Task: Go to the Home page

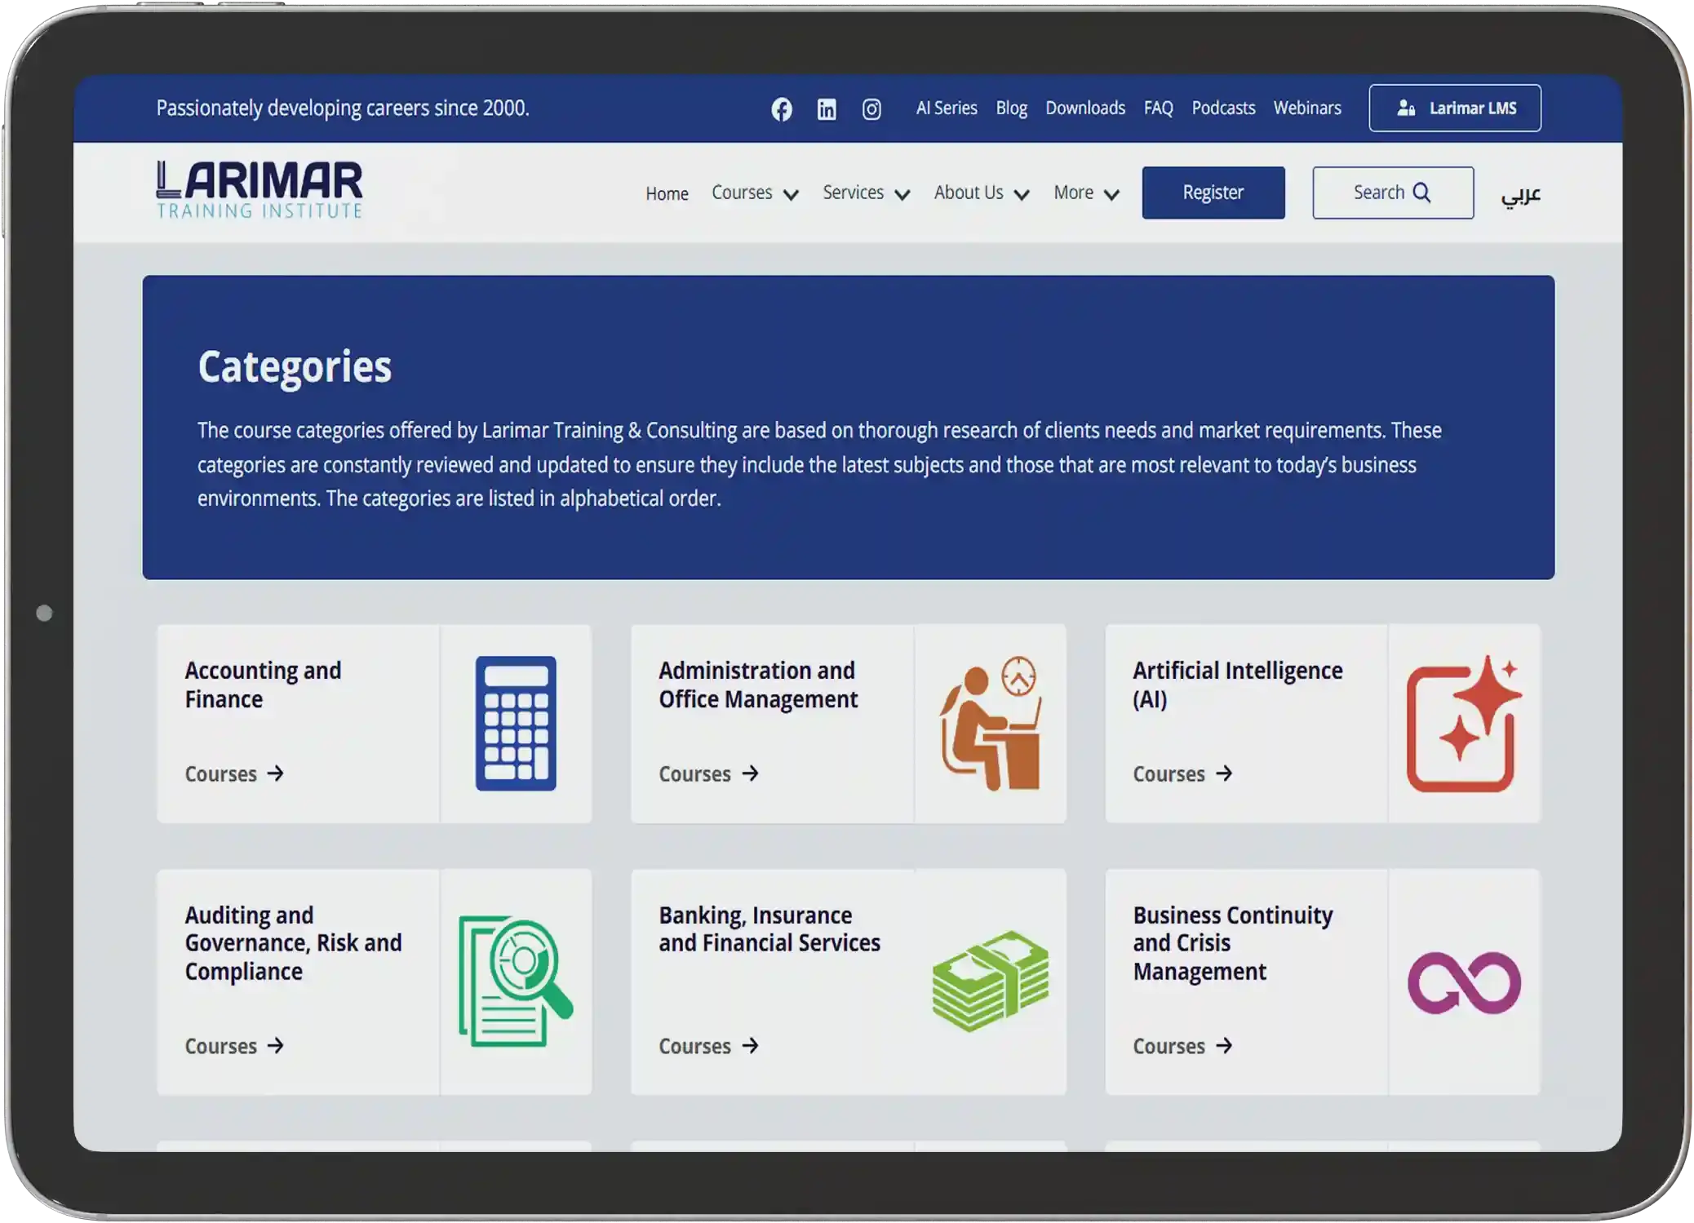Action: tap(667, 193)
